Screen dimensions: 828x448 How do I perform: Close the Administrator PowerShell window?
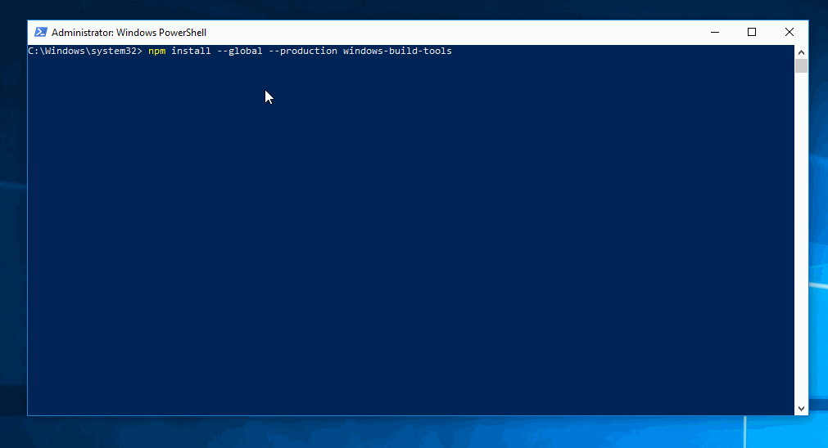click(x=790, y=32)
